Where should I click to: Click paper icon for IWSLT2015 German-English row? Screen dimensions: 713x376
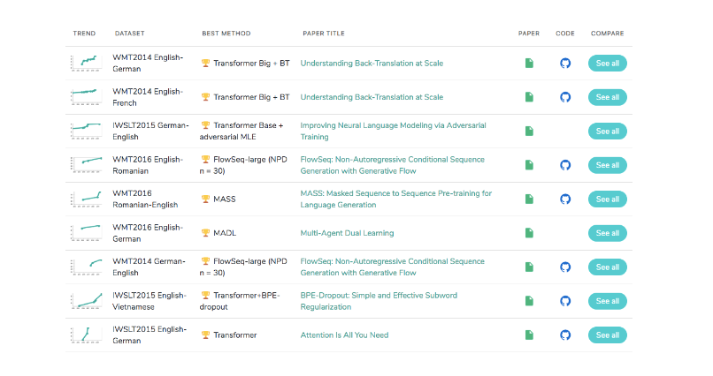pos(529,132)
